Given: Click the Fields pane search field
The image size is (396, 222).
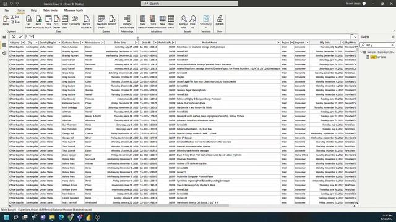Looking at the screenshot, I should click(377, 45).
